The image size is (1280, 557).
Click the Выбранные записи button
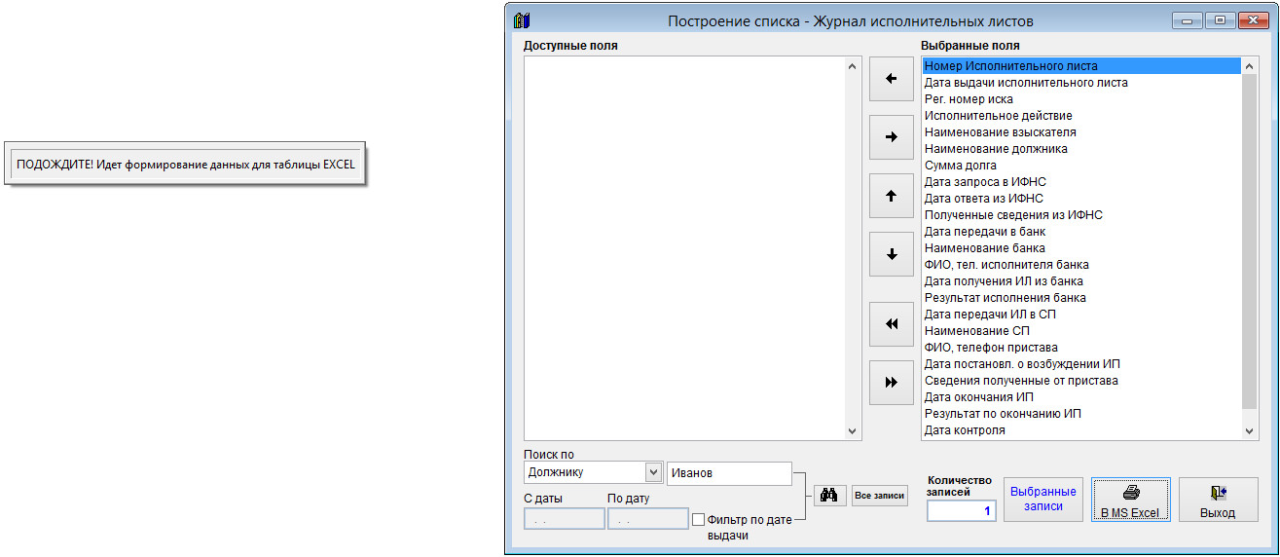1042,500
